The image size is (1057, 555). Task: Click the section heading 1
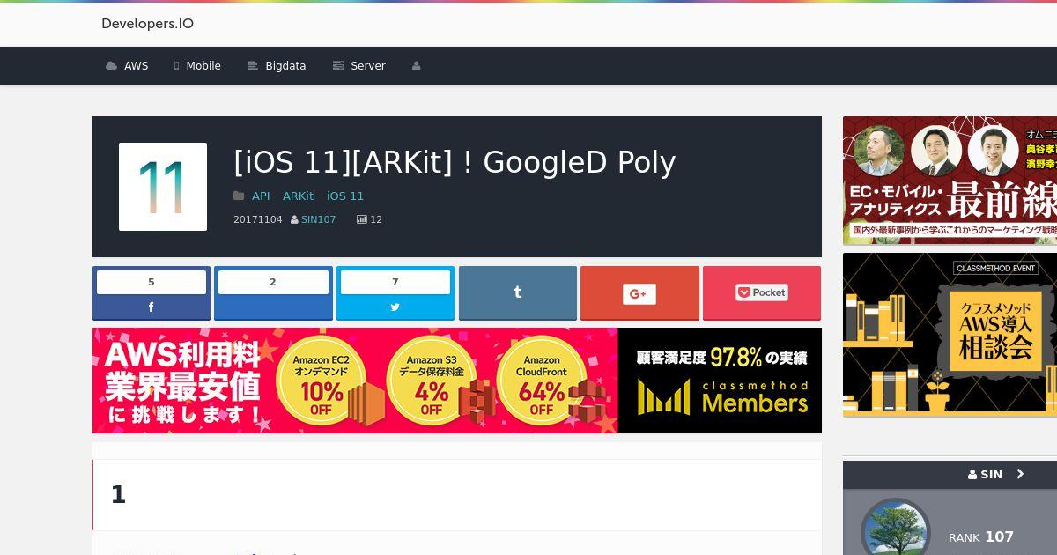point(118,495)
